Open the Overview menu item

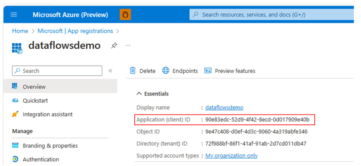click(x=60, y=87)
